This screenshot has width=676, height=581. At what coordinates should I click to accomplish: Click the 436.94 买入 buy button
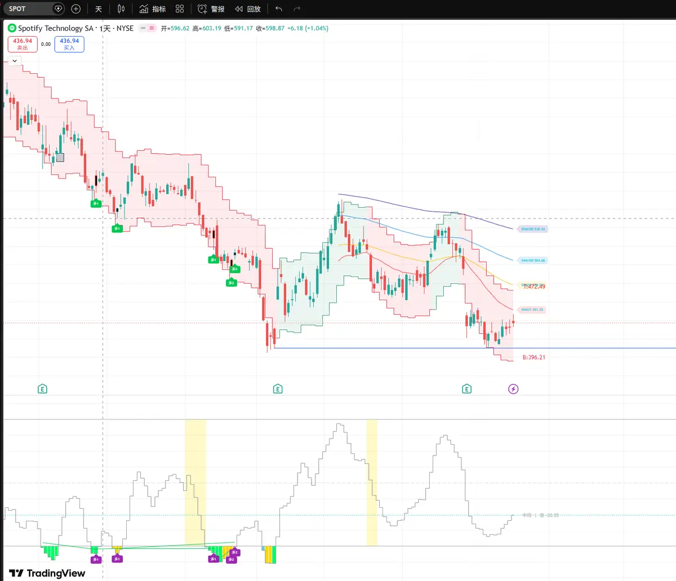[x=69, y=44]
